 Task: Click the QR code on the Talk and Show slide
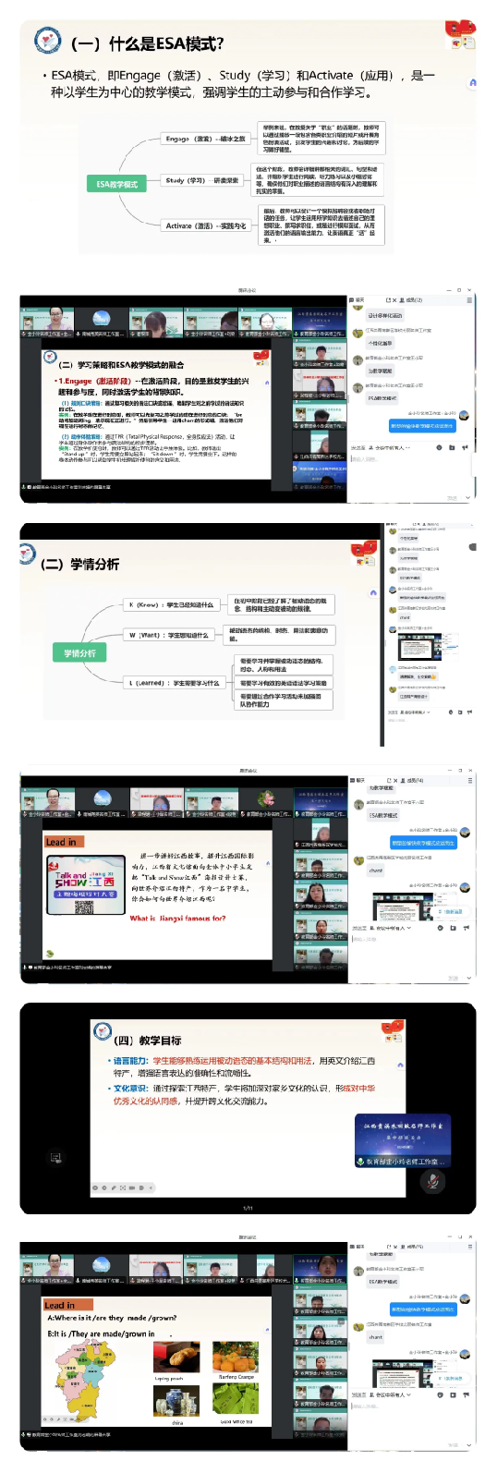click(84, 908)
